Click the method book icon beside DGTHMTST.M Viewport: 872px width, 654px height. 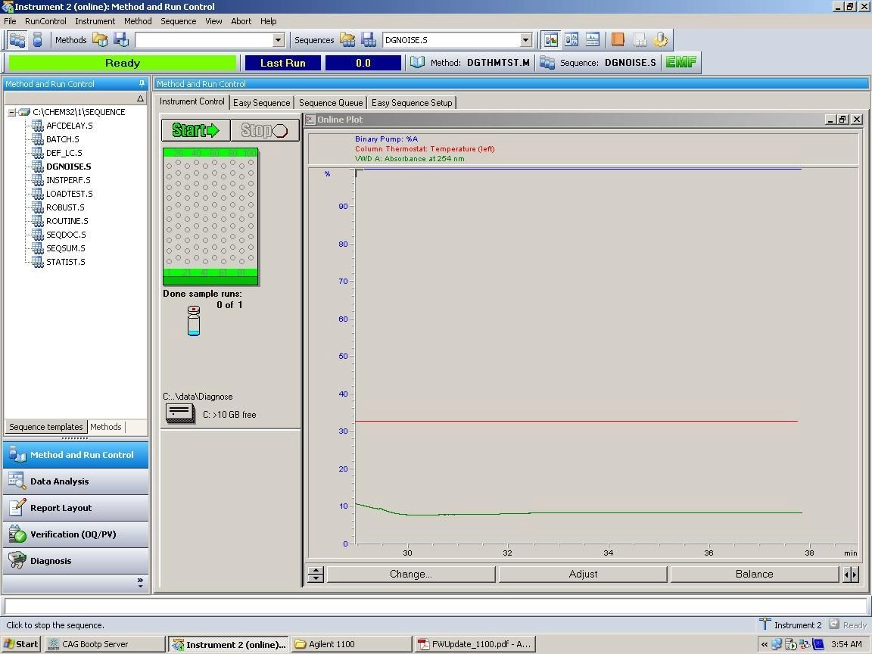417,62
